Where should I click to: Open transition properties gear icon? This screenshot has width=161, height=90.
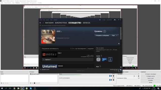(139, 76)
